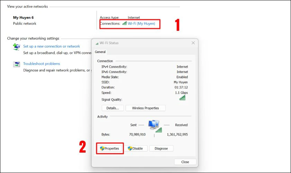
Task: Click the Wi-Fi Status title text
Action: [109, 43]
